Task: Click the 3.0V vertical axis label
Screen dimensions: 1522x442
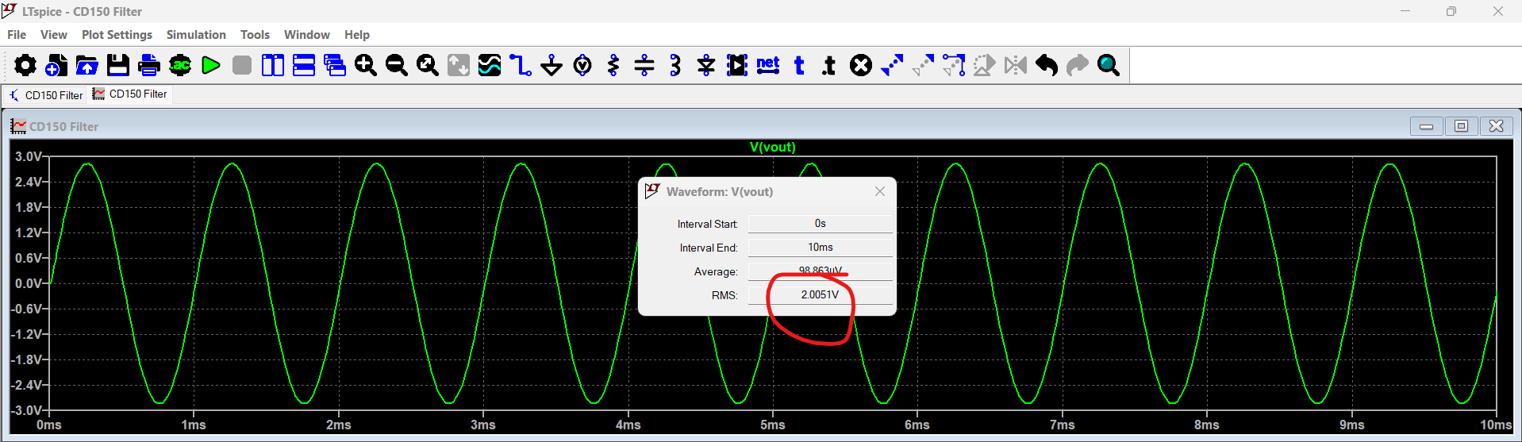Action: point(29,156)
